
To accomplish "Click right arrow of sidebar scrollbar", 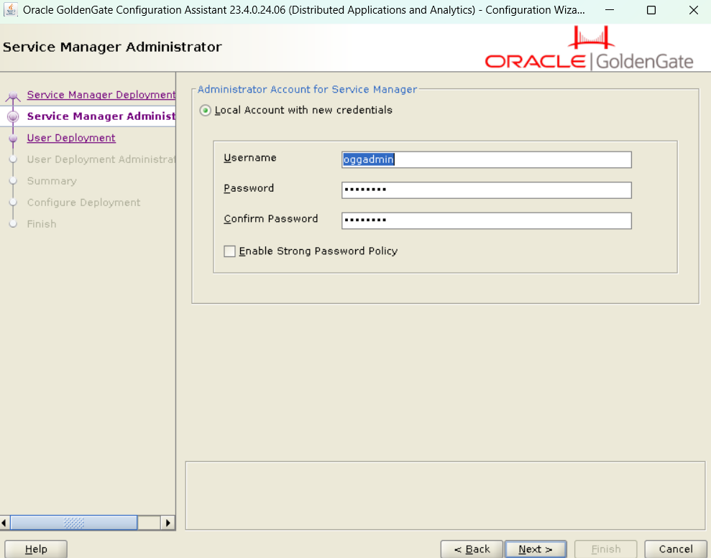I will click(x=168, y=523).
